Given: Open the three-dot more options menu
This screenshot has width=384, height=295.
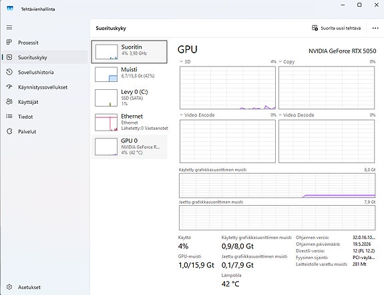Looking at the screenshot, I should click(375, 28).
